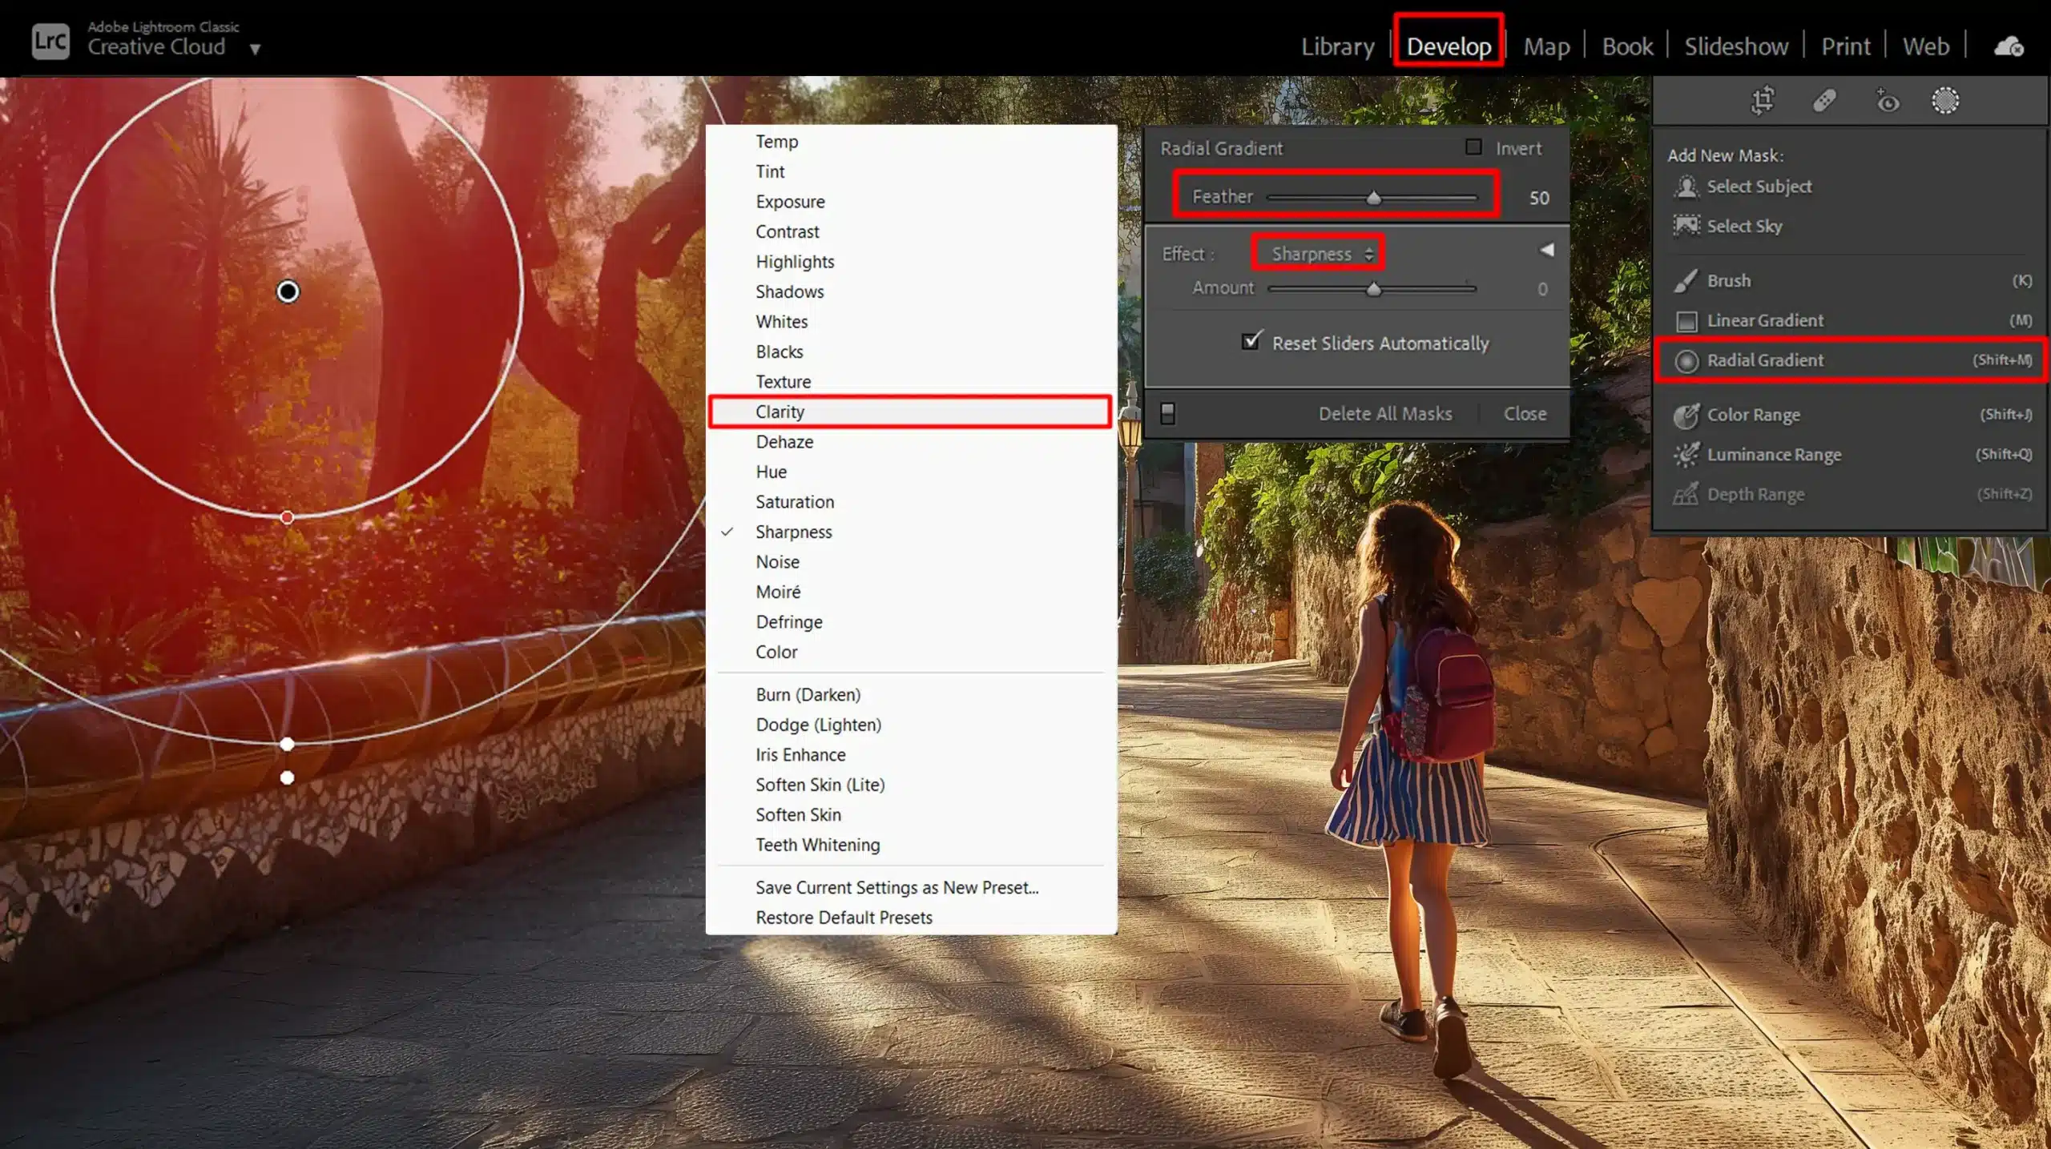The width and height of the screenshot is (2051, 1149).
Task: Click the Amount value 0 field
Action: (x=1542, y=289)
